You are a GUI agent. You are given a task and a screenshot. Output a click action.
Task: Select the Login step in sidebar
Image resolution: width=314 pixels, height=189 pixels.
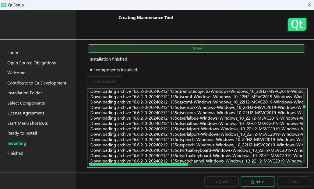(13, 53)
